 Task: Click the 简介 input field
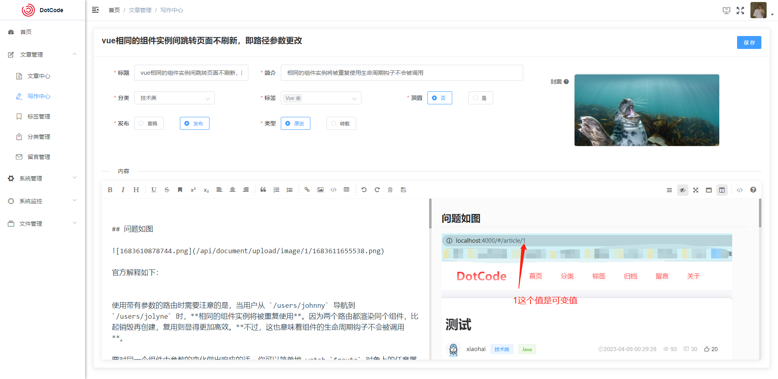(x=402, y=73)
